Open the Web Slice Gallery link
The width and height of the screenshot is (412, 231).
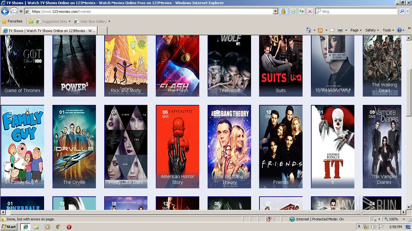(x=90, y=21)
